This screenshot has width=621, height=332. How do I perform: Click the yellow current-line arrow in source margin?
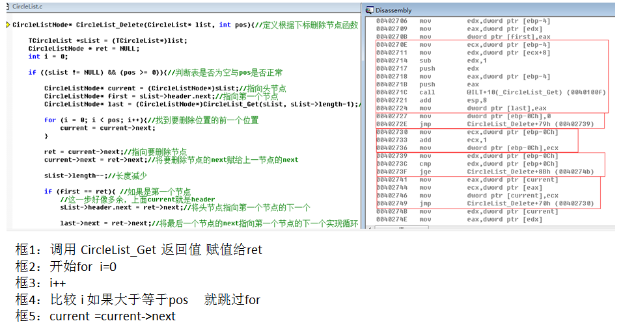tap(8, 25)
